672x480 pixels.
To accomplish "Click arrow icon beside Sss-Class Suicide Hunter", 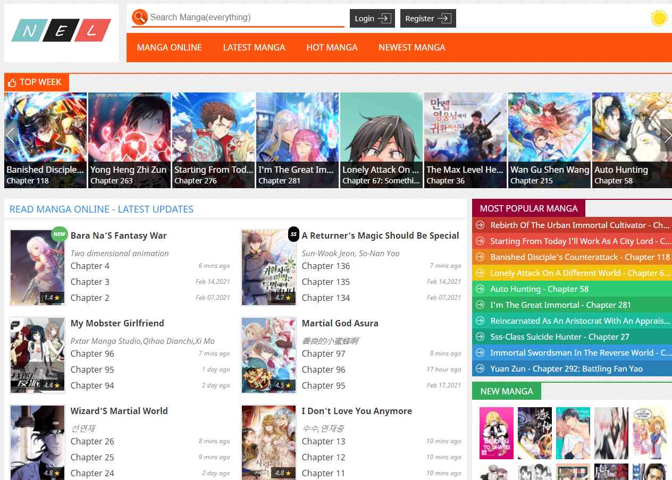I will (480, 336).
